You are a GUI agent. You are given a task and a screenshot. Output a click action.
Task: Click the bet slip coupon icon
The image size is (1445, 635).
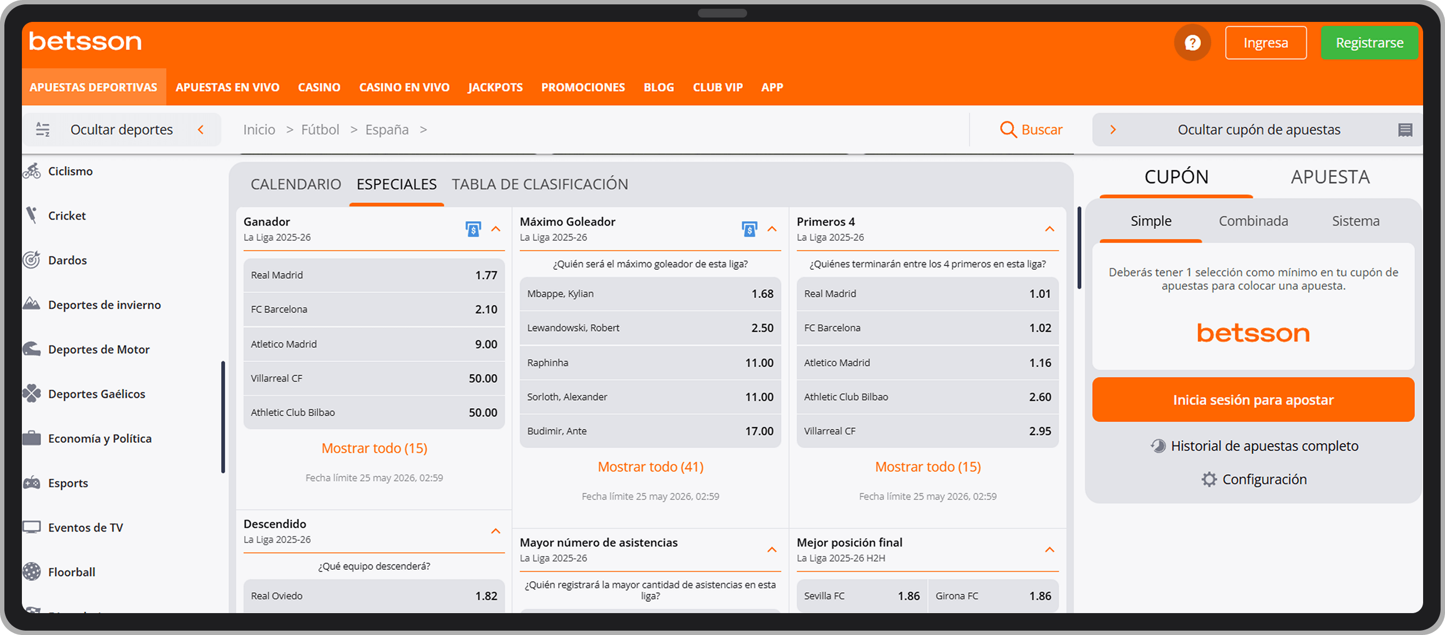[1405, 130]
